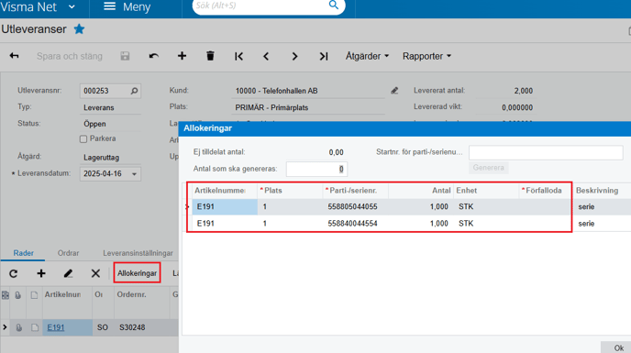Go to last record
Image resolution: width=631 pixels, height=353 pixels.
coord(324,56)
